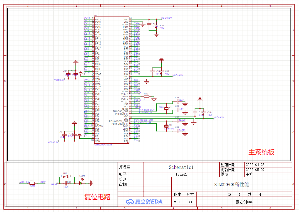Select the U1 designator label
This screenshot has height=212, width=299.
point(96,16)
